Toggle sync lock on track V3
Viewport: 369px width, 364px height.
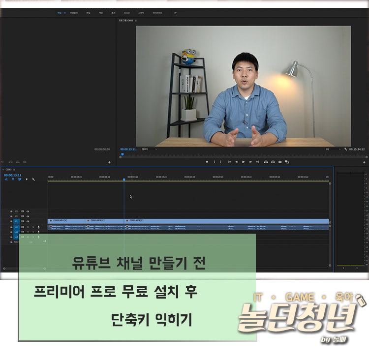[23, 212]
